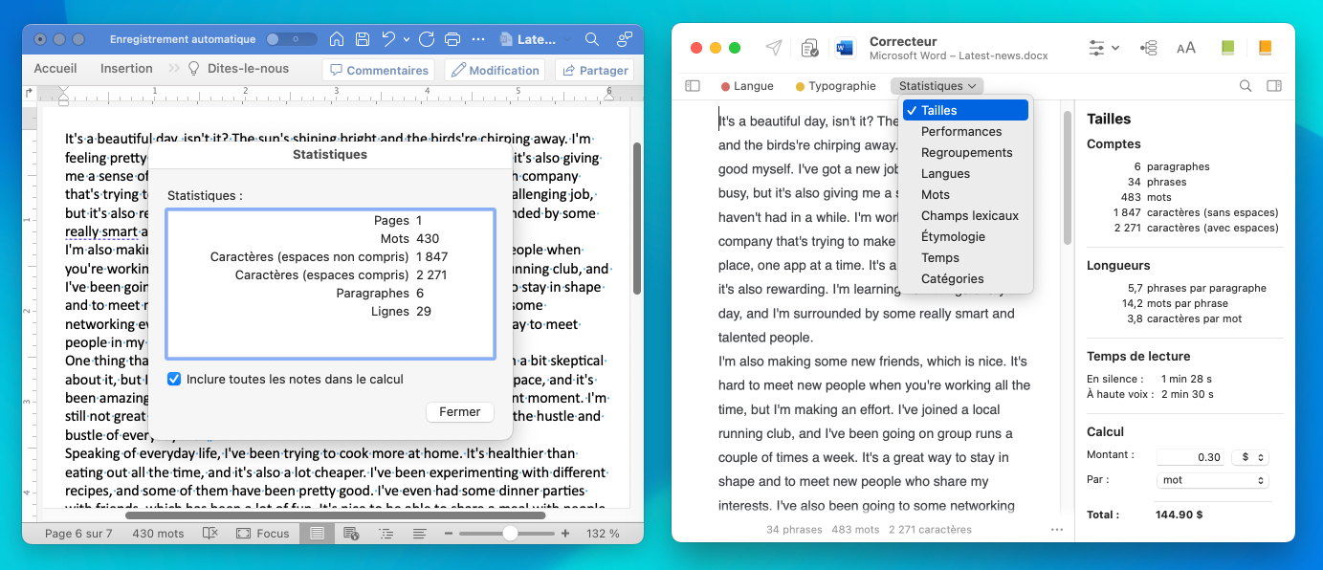Open the Home icon in Word's title bar
1323x570 pixels.
[x=337, y=39]
